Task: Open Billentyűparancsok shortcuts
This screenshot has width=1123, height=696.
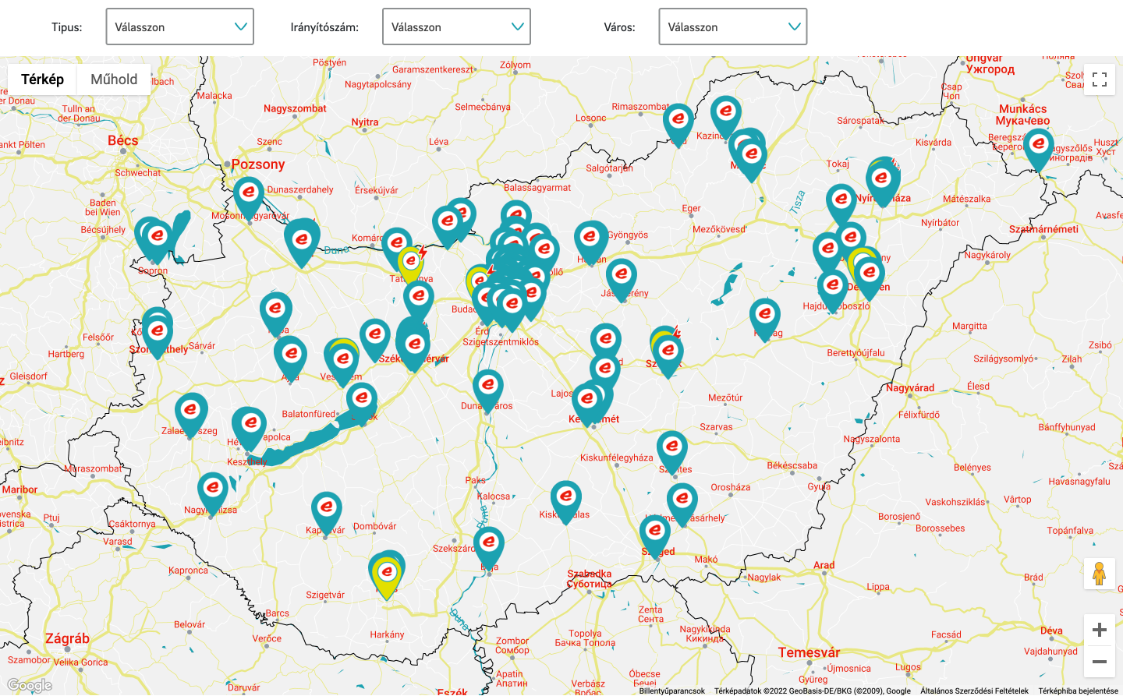Action: 671,691
